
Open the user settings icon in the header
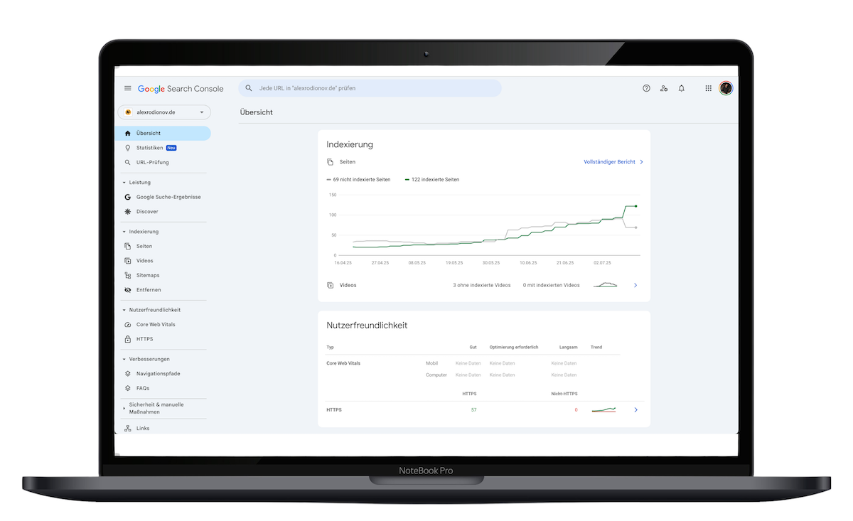click(x=664, y=88)
